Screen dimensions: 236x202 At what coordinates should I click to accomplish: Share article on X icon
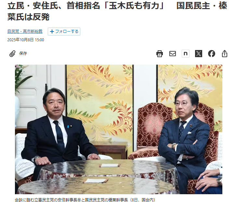199,54
